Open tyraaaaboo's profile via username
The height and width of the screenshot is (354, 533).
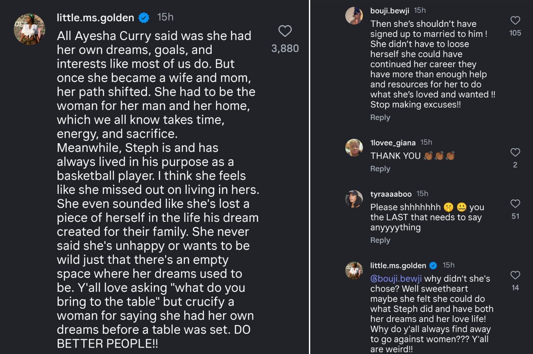tap(390, 194)
